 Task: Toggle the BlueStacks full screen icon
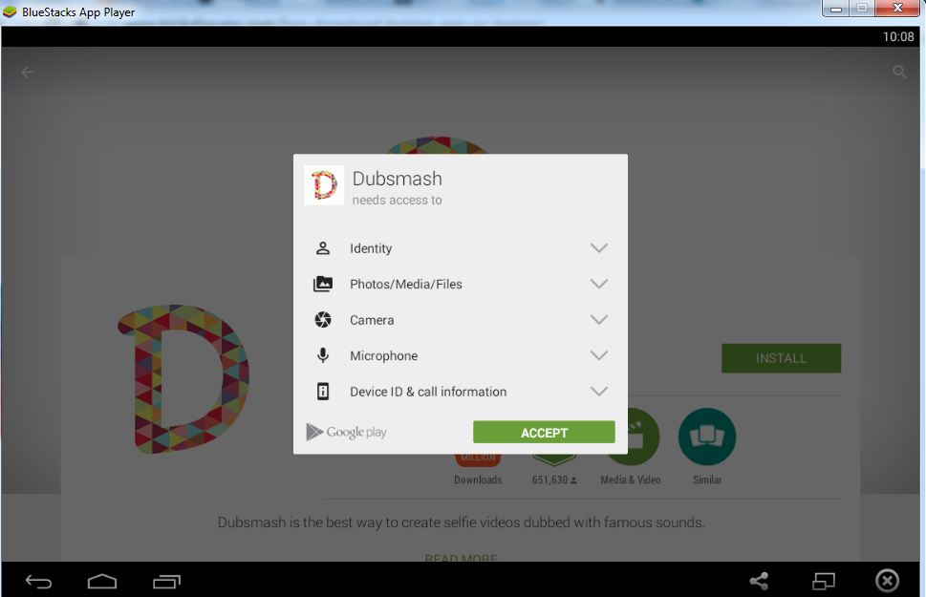click(823, 582)
